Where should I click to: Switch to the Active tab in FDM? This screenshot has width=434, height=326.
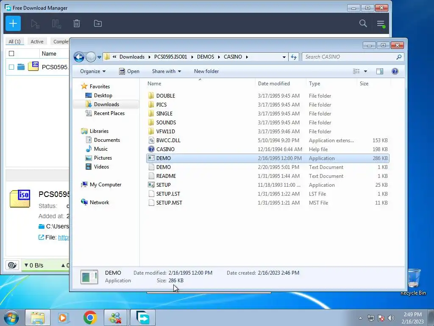point(37,41)
